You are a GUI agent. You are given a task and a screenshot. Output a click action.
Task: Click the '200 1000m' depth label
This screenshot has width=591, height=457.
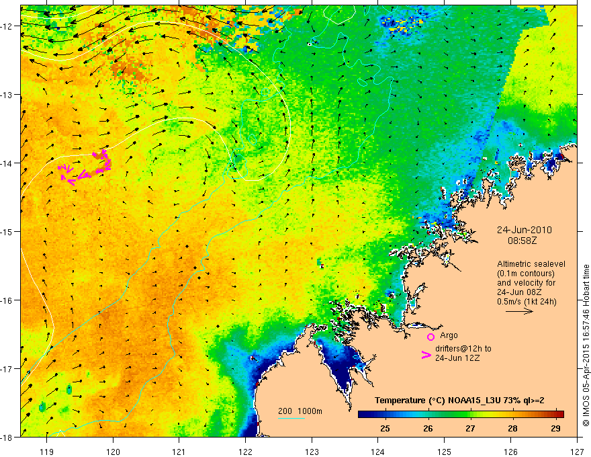click(x=300, y=411)
